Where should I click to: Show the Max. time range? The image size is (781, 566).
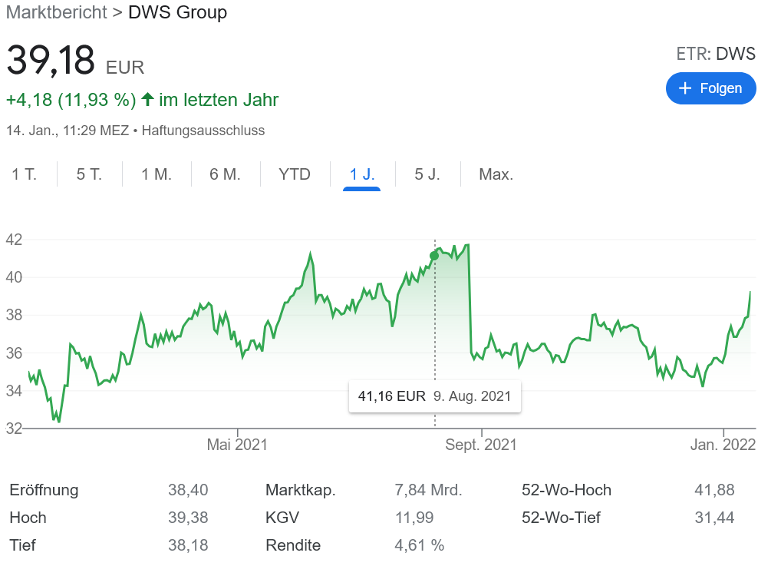(496, 174)
